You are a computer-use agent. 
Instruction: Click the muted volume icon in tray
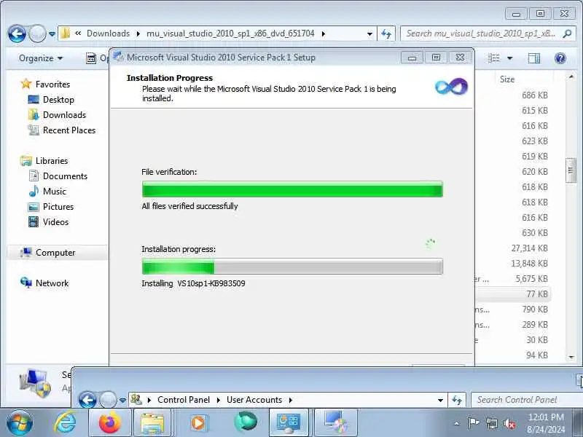(x=509, y=423)
